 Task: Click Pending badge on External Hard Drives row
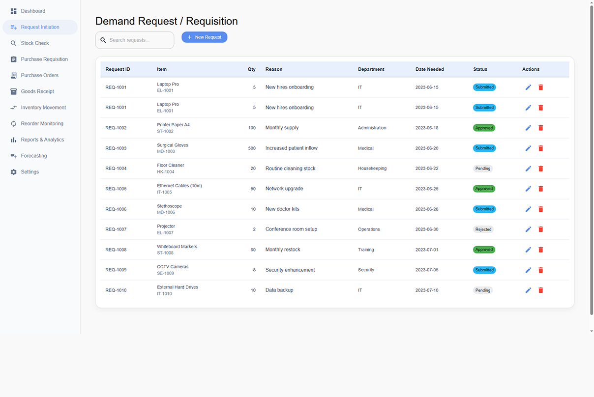point(483,290)
